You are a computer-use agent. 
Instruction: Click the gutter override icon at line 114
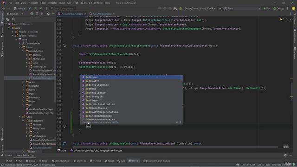65,46
